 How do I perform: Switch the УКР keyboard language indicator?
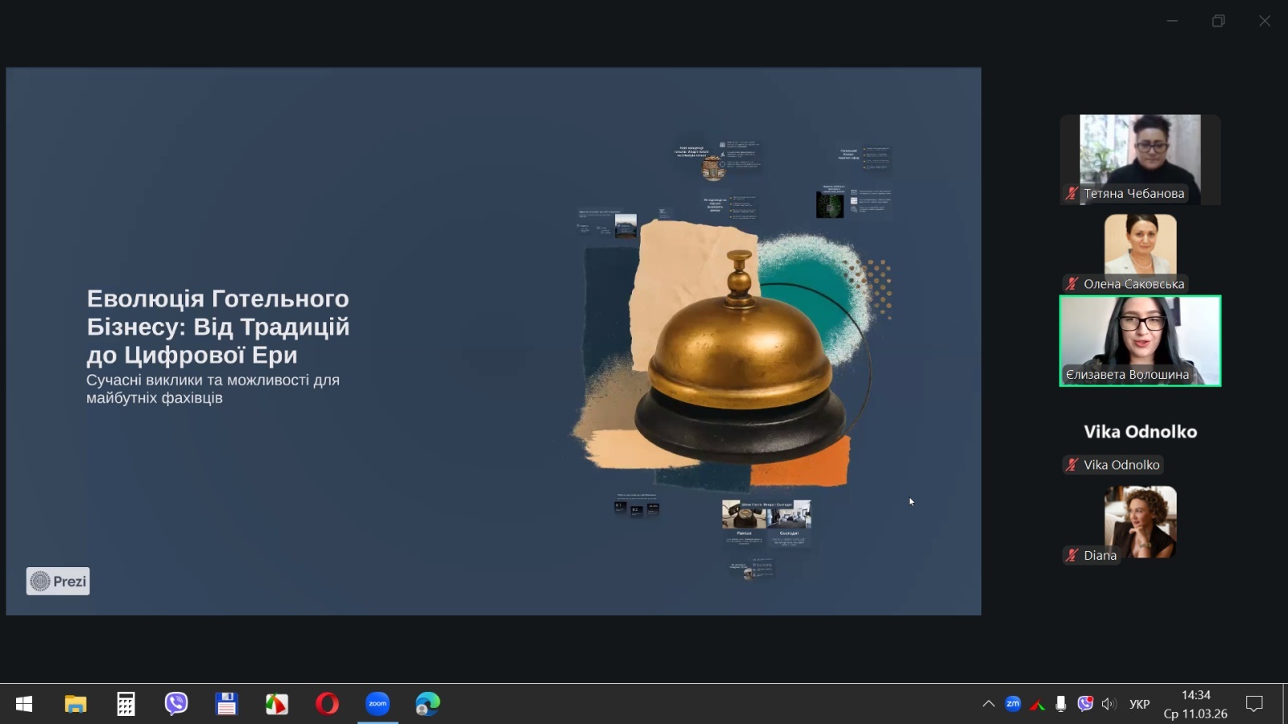(x=1139, y=704)
